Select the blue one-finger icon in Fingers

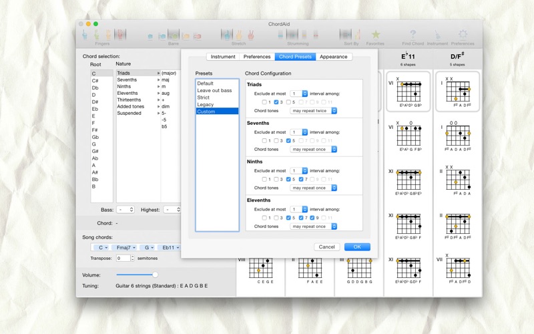pos(85,35)
